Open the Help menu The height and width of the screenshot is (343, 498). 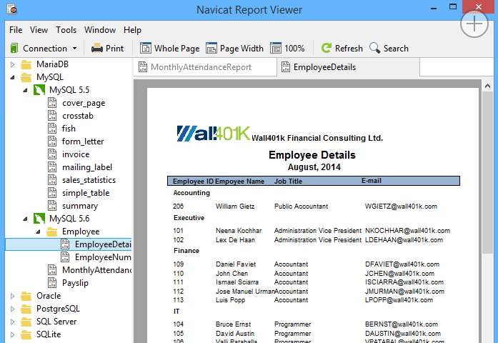coord(132,30)
